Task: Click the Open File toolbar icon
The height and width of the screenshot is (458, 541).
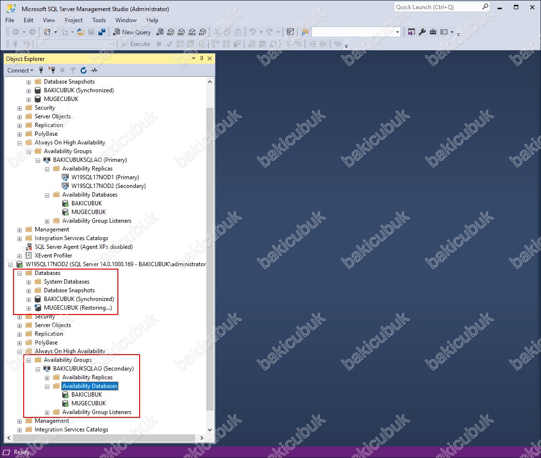Action: click(x=80, y=32)
